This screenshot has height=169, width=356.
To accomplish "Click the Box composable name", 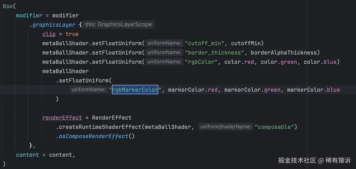I will click(x=8, y=6).
